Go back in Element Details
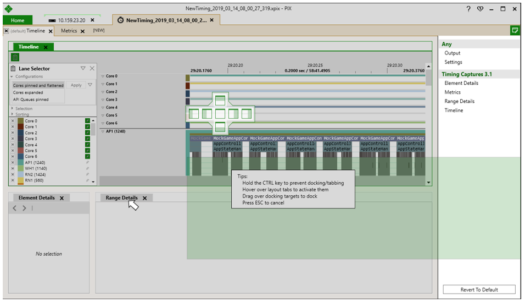 click(14, 208)
